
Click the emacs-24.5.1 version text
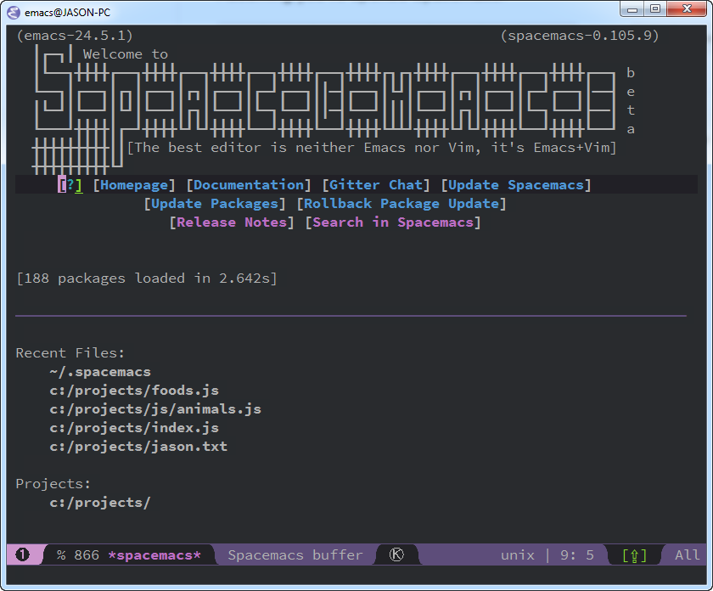pyautogui.click(x=75, y=36)
